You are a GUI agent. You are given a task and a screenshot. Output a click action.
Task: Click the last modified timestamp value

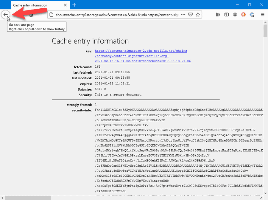click(112, 78)
